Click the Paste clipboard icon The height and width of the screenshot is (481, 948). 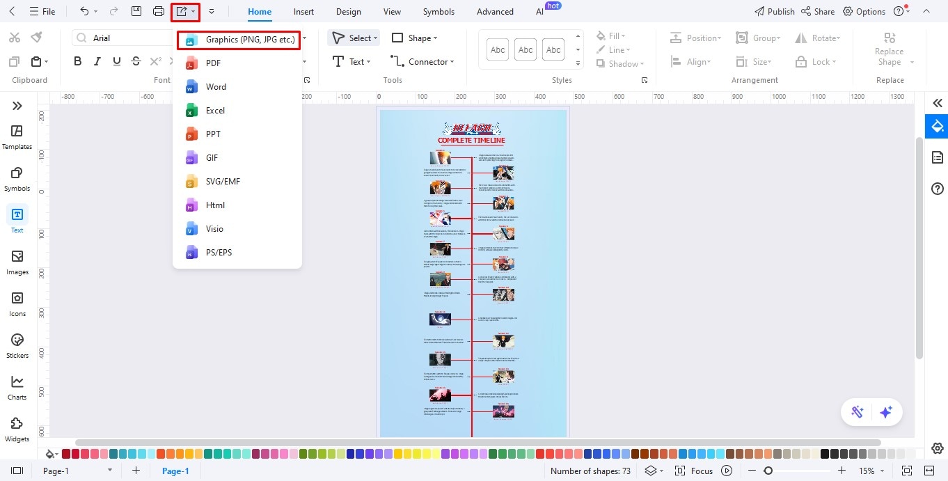[x=36, y=61]
